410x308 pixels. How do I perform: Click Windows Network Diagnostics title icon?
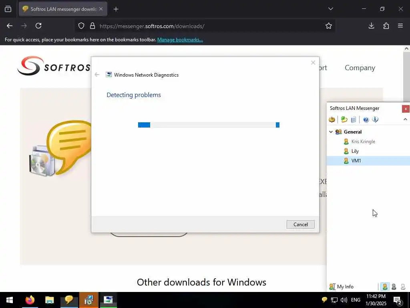tap(109, 75)
